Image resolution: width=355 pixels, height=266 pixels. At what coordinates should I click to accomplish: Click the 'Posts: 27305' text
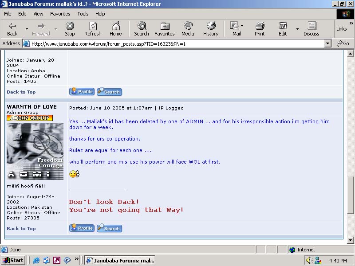[x=23, y=218]
